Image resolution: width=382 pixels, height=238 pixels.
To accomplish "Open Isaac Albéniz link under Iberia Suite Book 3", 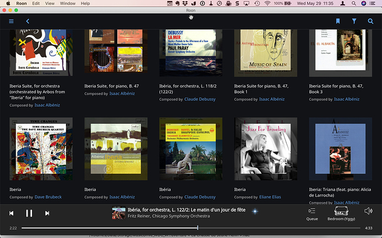I will point(347,99).
